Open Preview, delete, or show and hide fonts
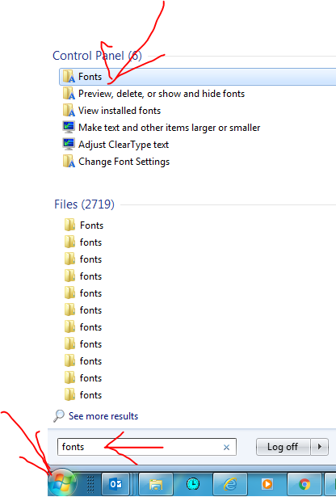The image size is (336, 497). 162,94
